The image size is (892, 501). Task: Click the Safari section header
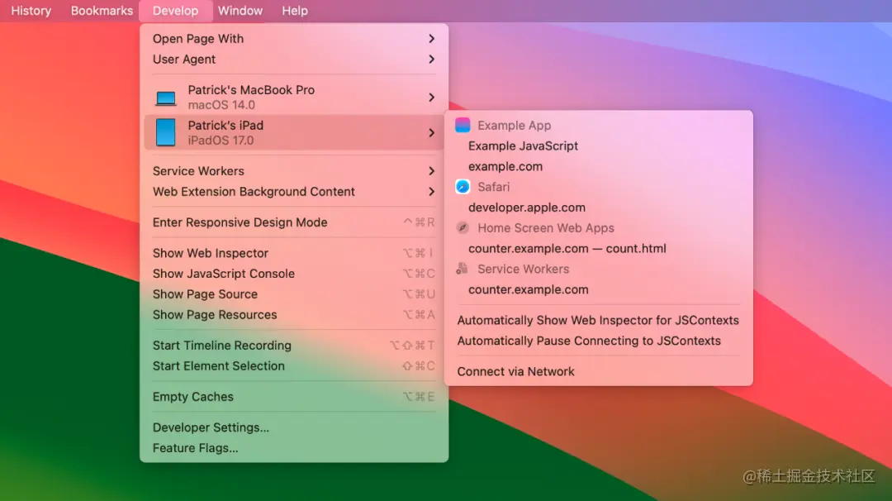click(493, 187)
